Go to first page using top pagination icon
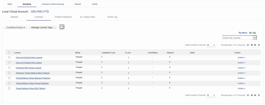This screenshot has width=265, height=105. (248, 45)
